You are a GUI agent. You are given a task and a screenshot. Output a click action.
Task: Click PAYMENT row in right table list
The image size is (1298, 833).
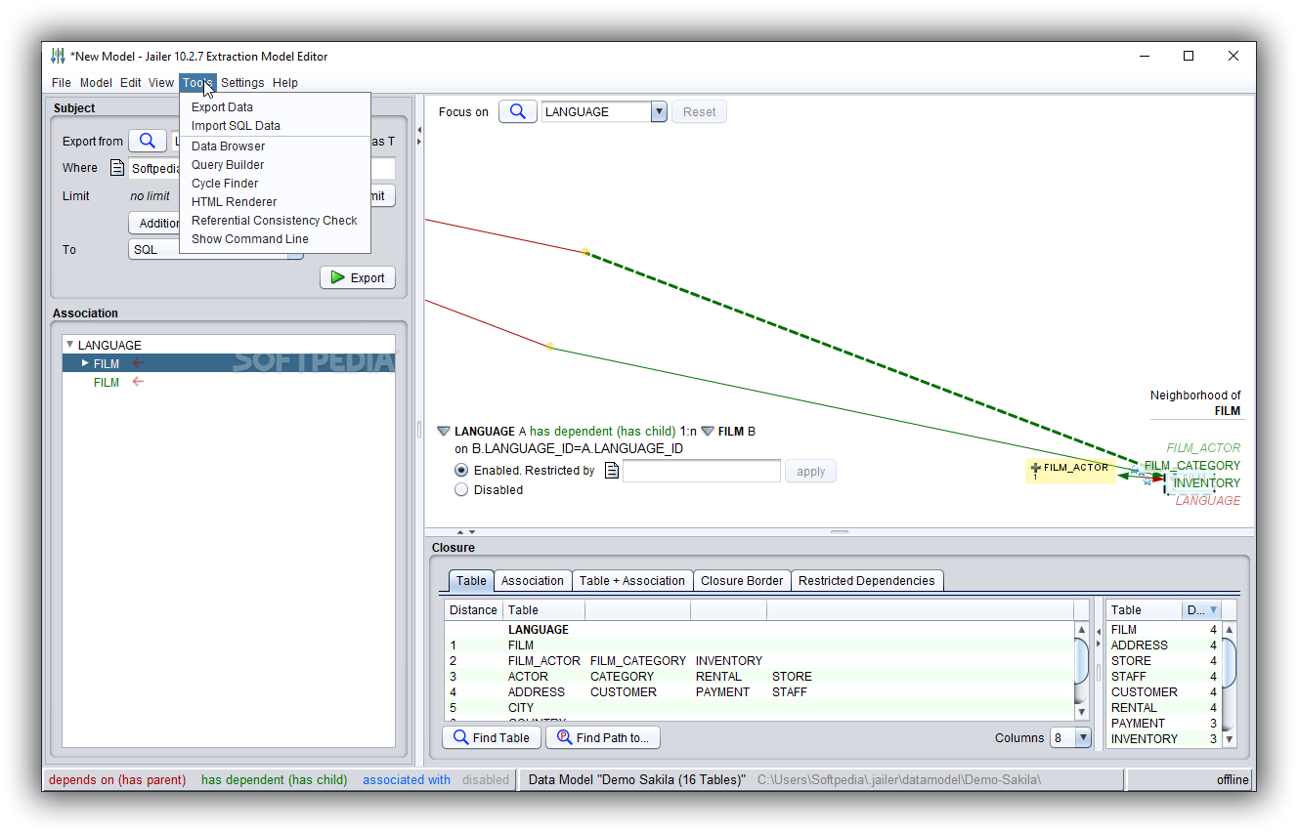pyautogui.click(x=1164, y=724)
